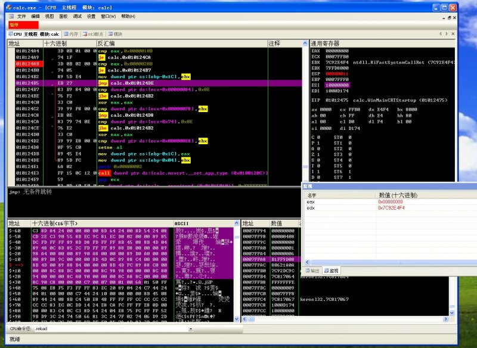Close the inner MDI child window
Viewport: 477px width, 348px height.
454,18
